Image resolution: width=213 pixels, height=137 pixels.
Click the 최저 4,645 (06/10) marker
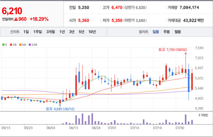[60, 109]
